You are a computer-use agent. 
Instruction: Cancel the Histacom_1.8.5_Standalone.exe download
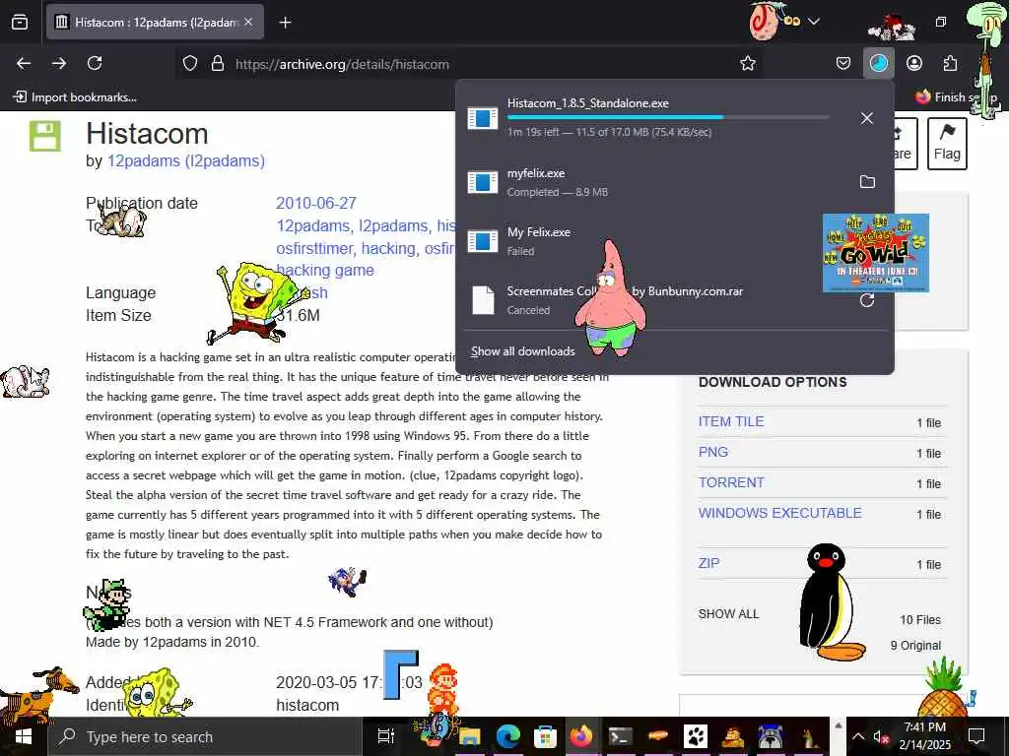tap(867, 118)
